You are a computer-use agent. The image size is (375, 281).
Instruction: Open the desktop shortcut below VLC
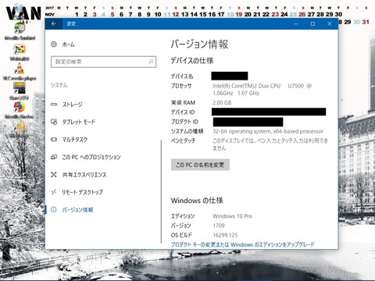20,91
